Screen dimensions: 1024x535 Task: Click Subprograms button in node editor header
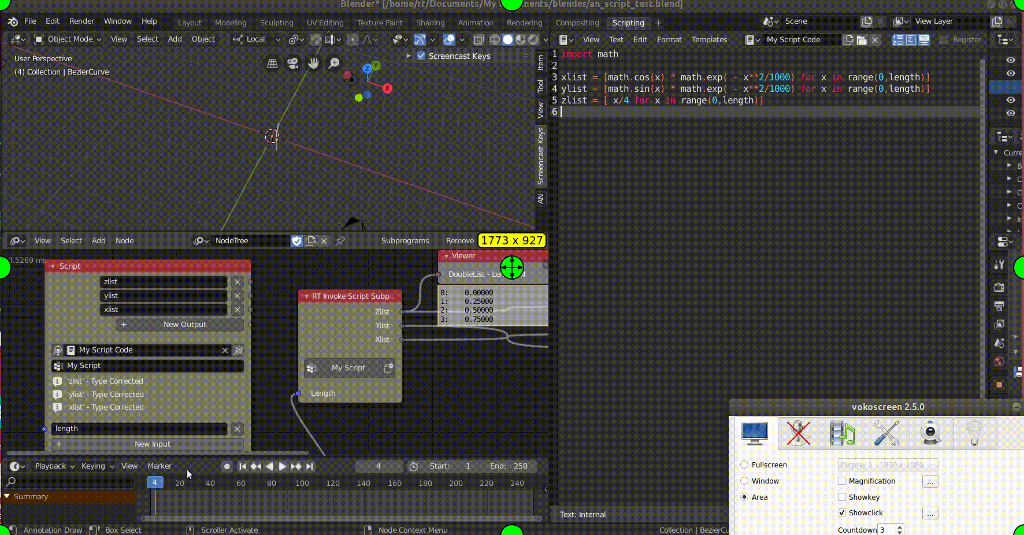click(405, 241)
